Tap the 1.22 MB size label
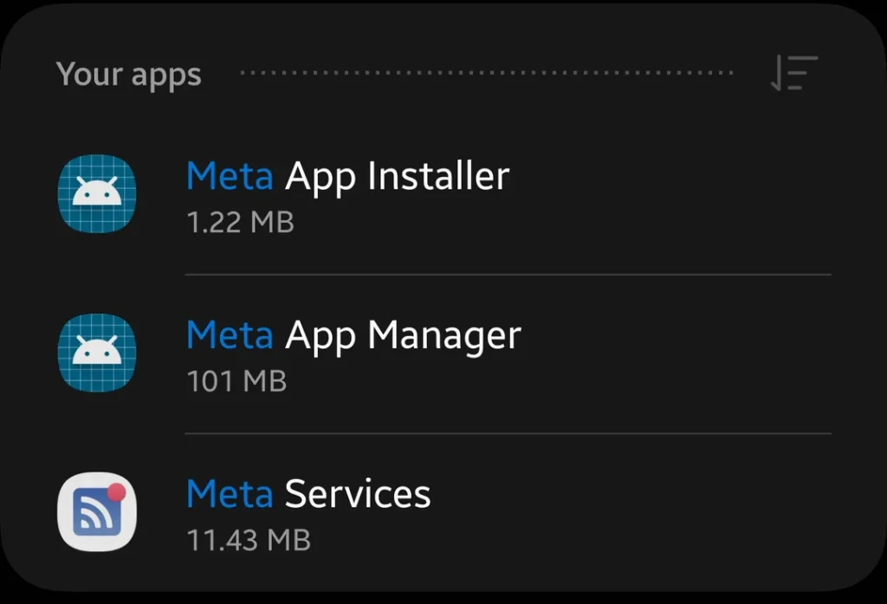Image resolution: width=887 pixels, height=604 pixels. (x=240, y=223)
